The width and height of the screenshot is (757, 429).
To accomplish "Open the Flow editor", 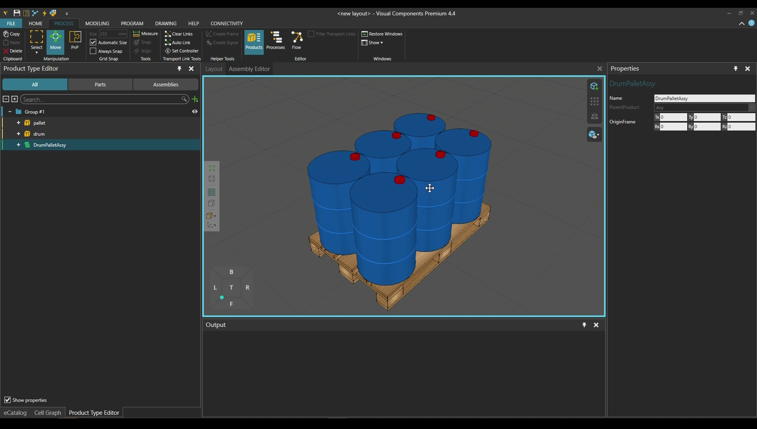I will 296,41.
